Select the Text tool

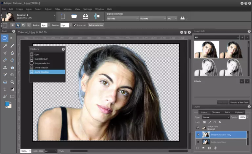click(x=5, y=89)
